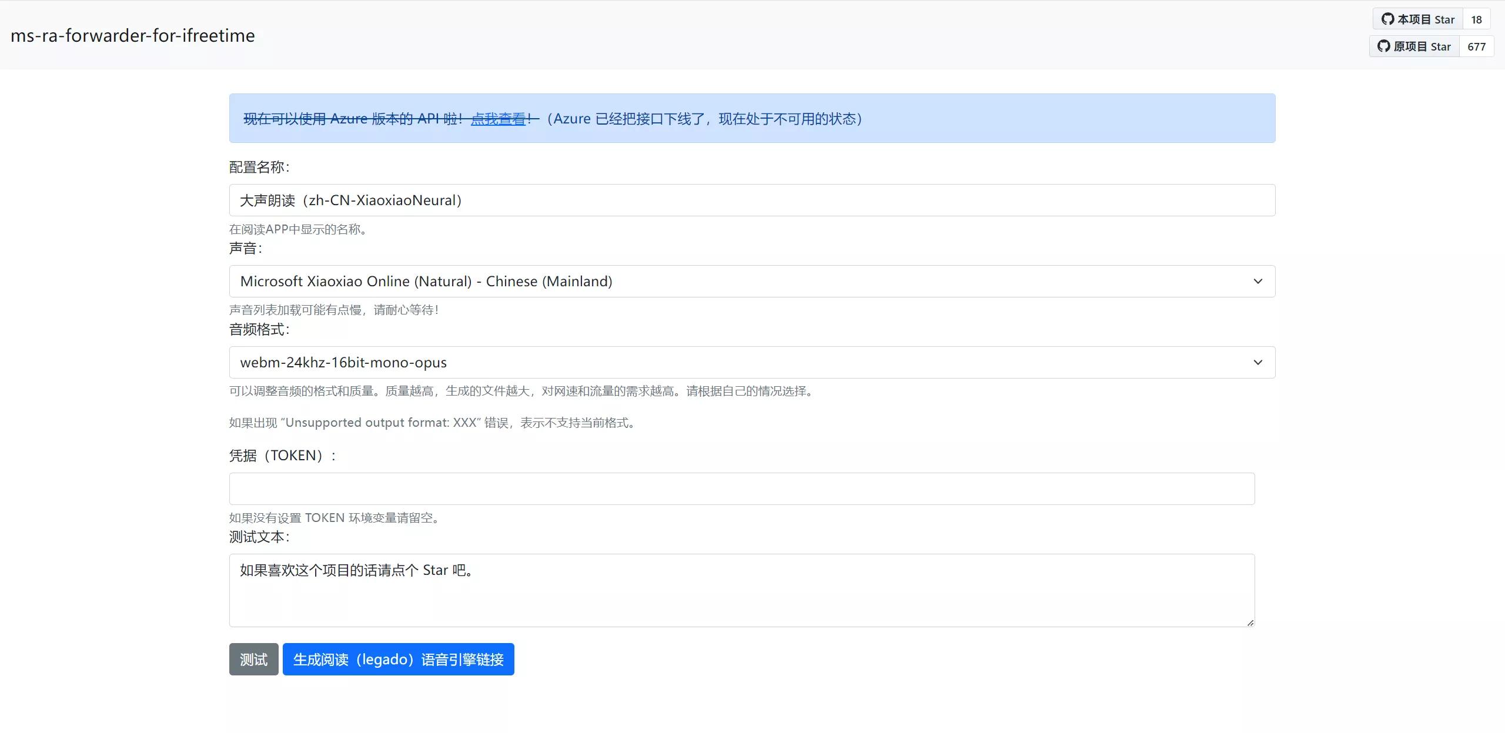Focus the 配置名称 name input field

coord(751,200)
